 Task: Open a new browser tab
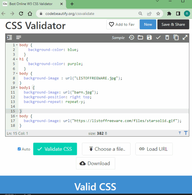72,4
